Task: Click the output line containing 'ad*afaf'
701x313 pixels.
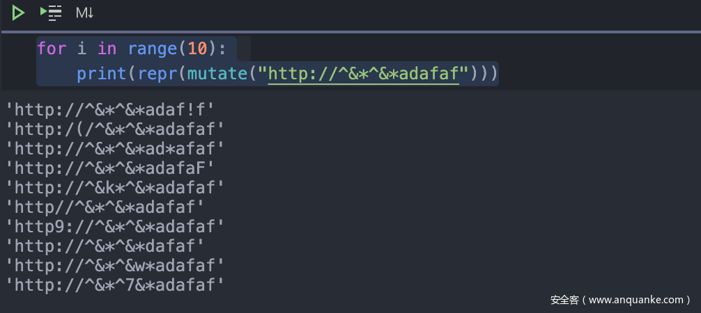Action: tap(115, 147)
